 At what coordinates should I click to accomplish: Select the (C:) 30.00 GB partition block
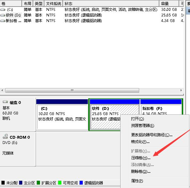coord(62,114)
